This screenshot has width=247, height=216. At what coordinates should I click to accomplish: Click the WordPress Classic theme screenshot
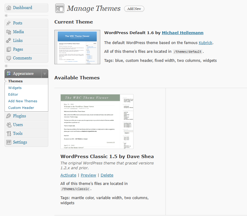click(x=97, y=122)
